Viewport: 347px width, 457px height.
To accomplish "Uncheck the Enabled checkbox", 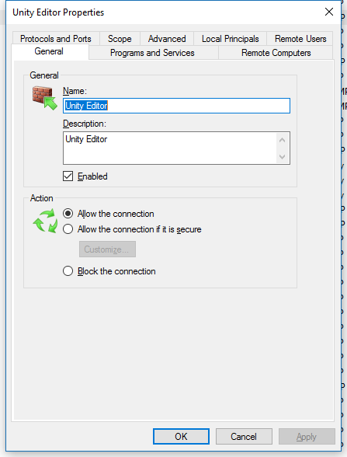I will pyautogui.click(x=68, y=176).
